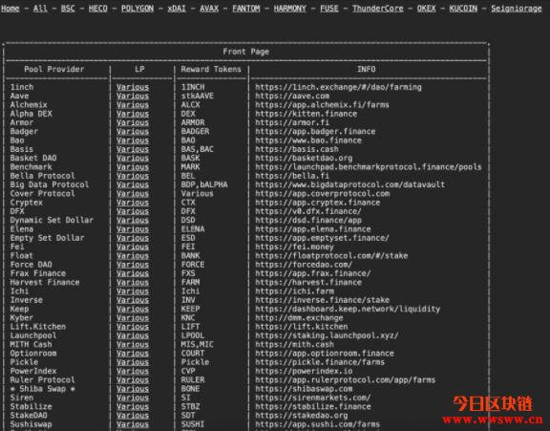550x431 pixels.
Task: Open the AVAX network link
Action: pyautogui.click(x=209, y=8)
